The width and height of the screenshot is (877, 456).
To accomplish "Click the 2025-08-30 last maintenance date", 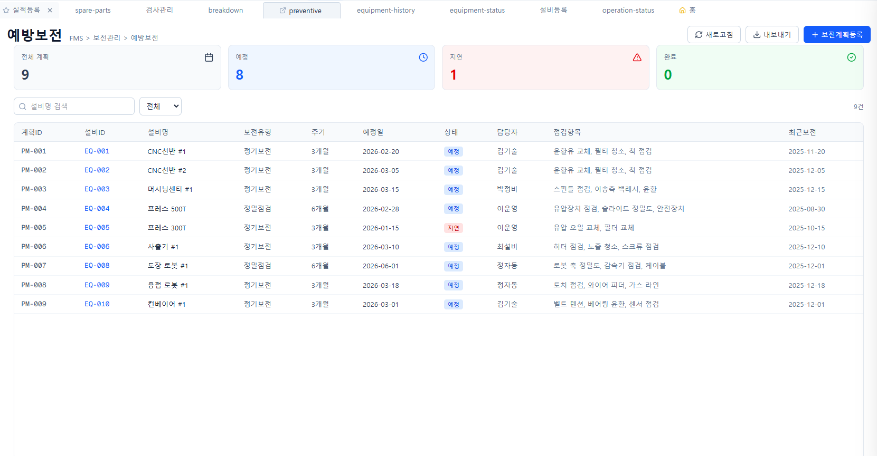I will [x=807, y=209].
